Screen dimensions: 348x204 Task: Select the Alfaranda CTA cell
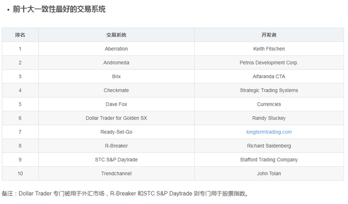tap(269, 77)
